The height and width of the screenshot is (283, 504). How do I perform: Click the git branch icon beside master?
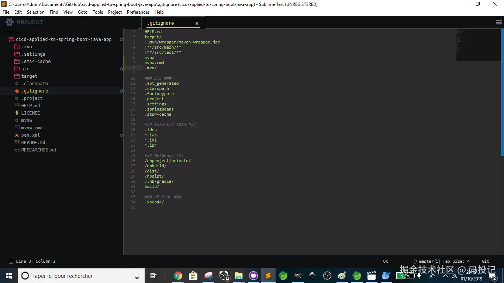coord(415,262)
